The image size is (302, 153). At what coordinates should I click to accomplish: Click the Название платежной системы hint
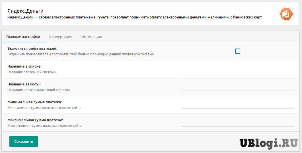[x=32, y=72]
